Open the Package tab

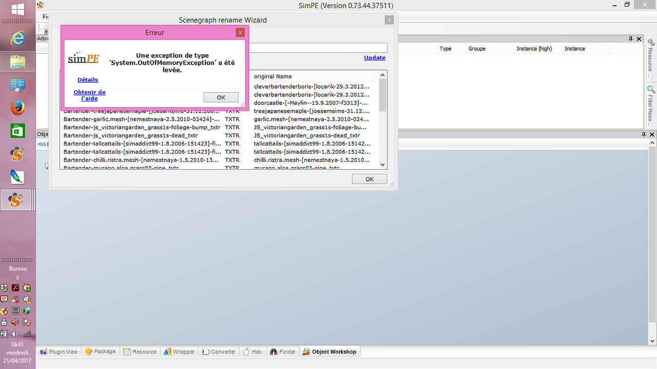[101, 352]
